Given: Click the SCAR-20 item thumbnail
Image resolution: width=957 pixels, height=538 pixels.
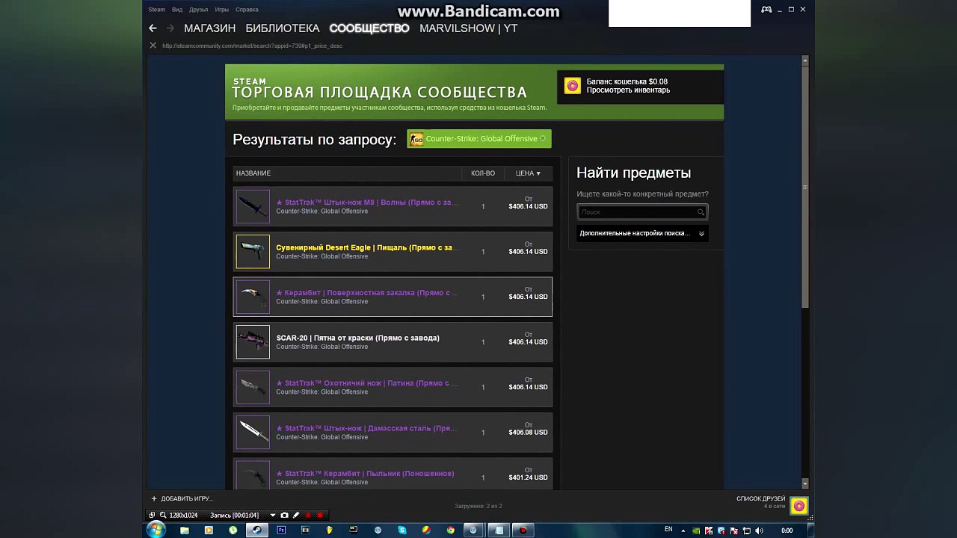Looking at the screenshot, I should (x=253, y=342).
